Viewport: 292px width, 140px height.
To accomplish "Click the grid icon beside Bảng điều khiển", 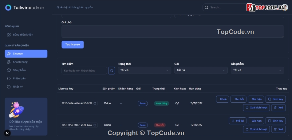I will tap(9, 35).
